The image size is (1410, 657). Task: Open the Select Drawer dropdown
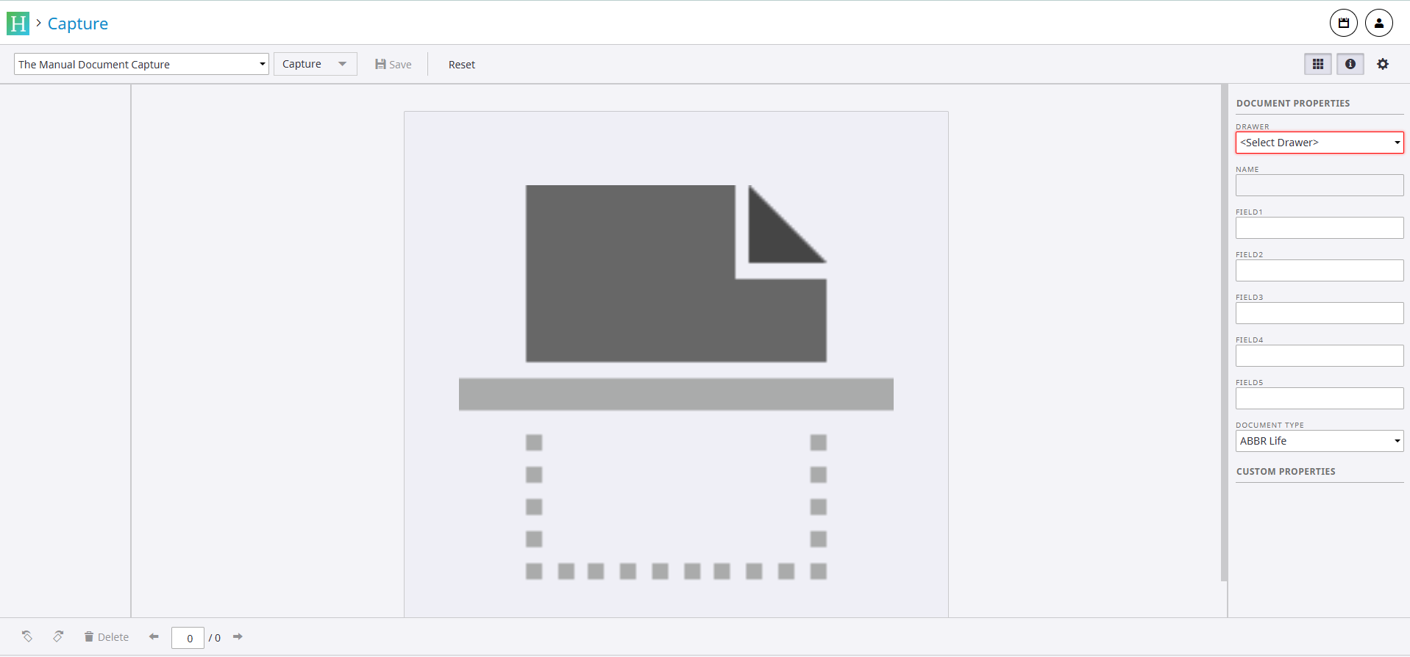(1319, 143)
